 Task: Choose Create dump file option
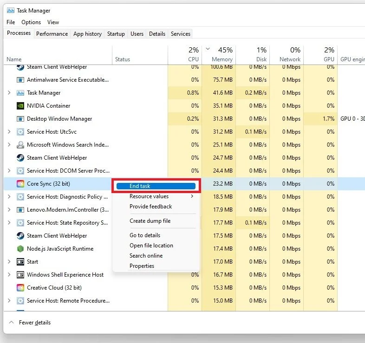pyautogui.click(x=156, y=221)
